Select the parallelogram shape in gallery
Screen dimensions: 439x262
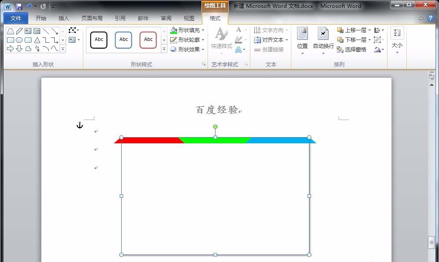pos(19,31)
